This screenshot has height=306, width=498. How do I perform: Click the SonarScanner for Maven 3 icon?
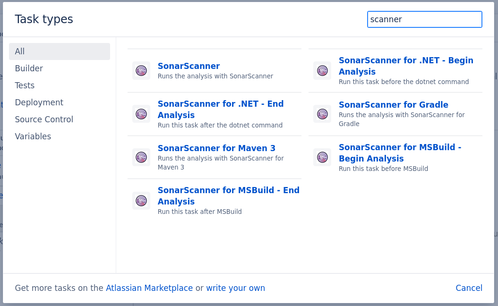coord(141,157)
